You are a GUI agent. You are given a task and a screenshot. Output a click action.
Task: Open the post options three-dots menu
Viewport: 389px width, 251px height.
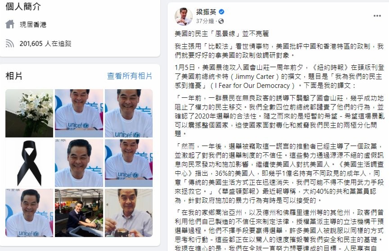[377, 16]
